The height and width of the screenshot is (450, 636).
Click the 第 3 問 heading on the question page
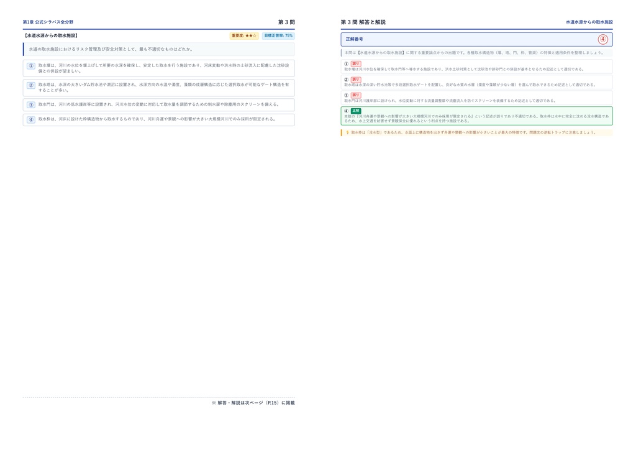[x=286, y=22]
